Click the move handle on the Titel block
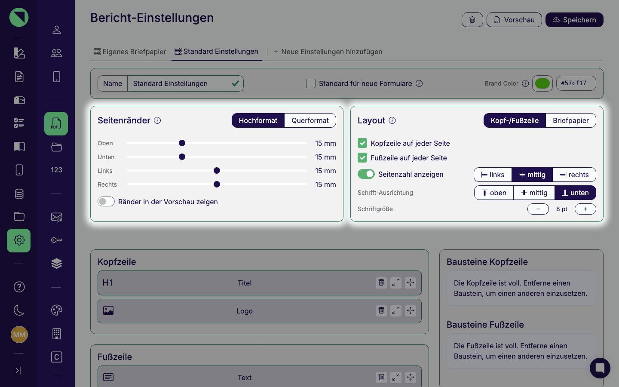 (x=411, y=283)
